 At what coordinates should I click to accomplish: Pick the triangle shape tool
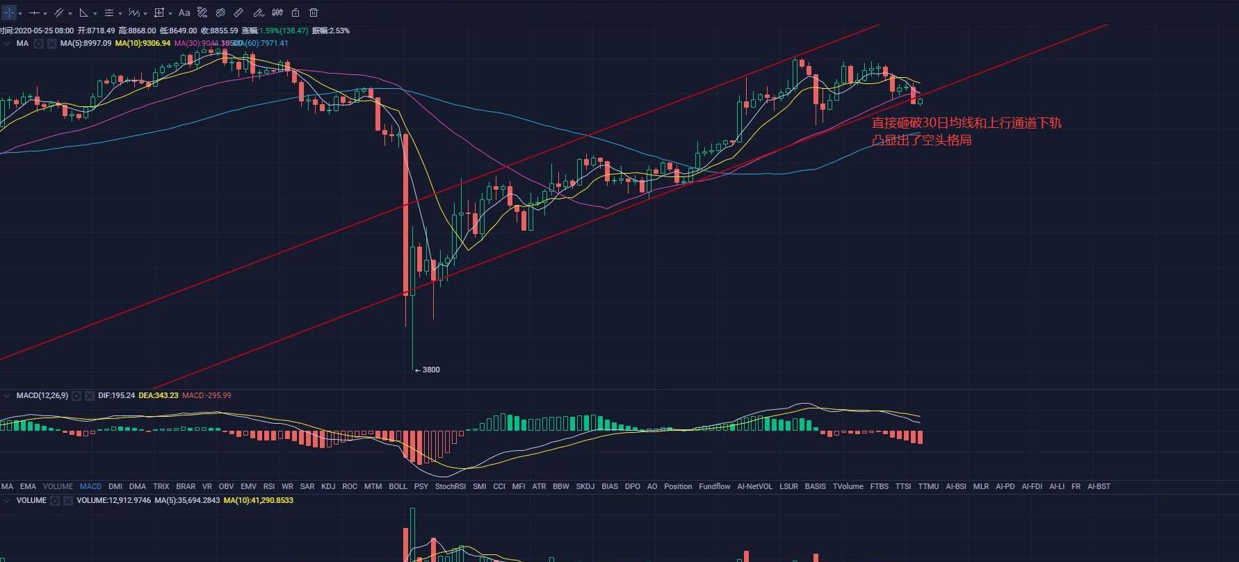point(83,13)
